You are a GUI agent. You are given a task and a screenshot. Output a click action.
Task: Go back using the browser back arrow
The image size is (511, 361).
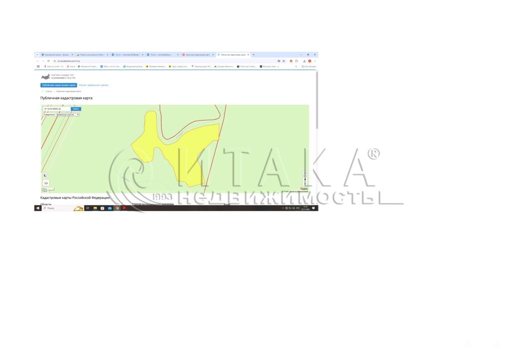37,61
